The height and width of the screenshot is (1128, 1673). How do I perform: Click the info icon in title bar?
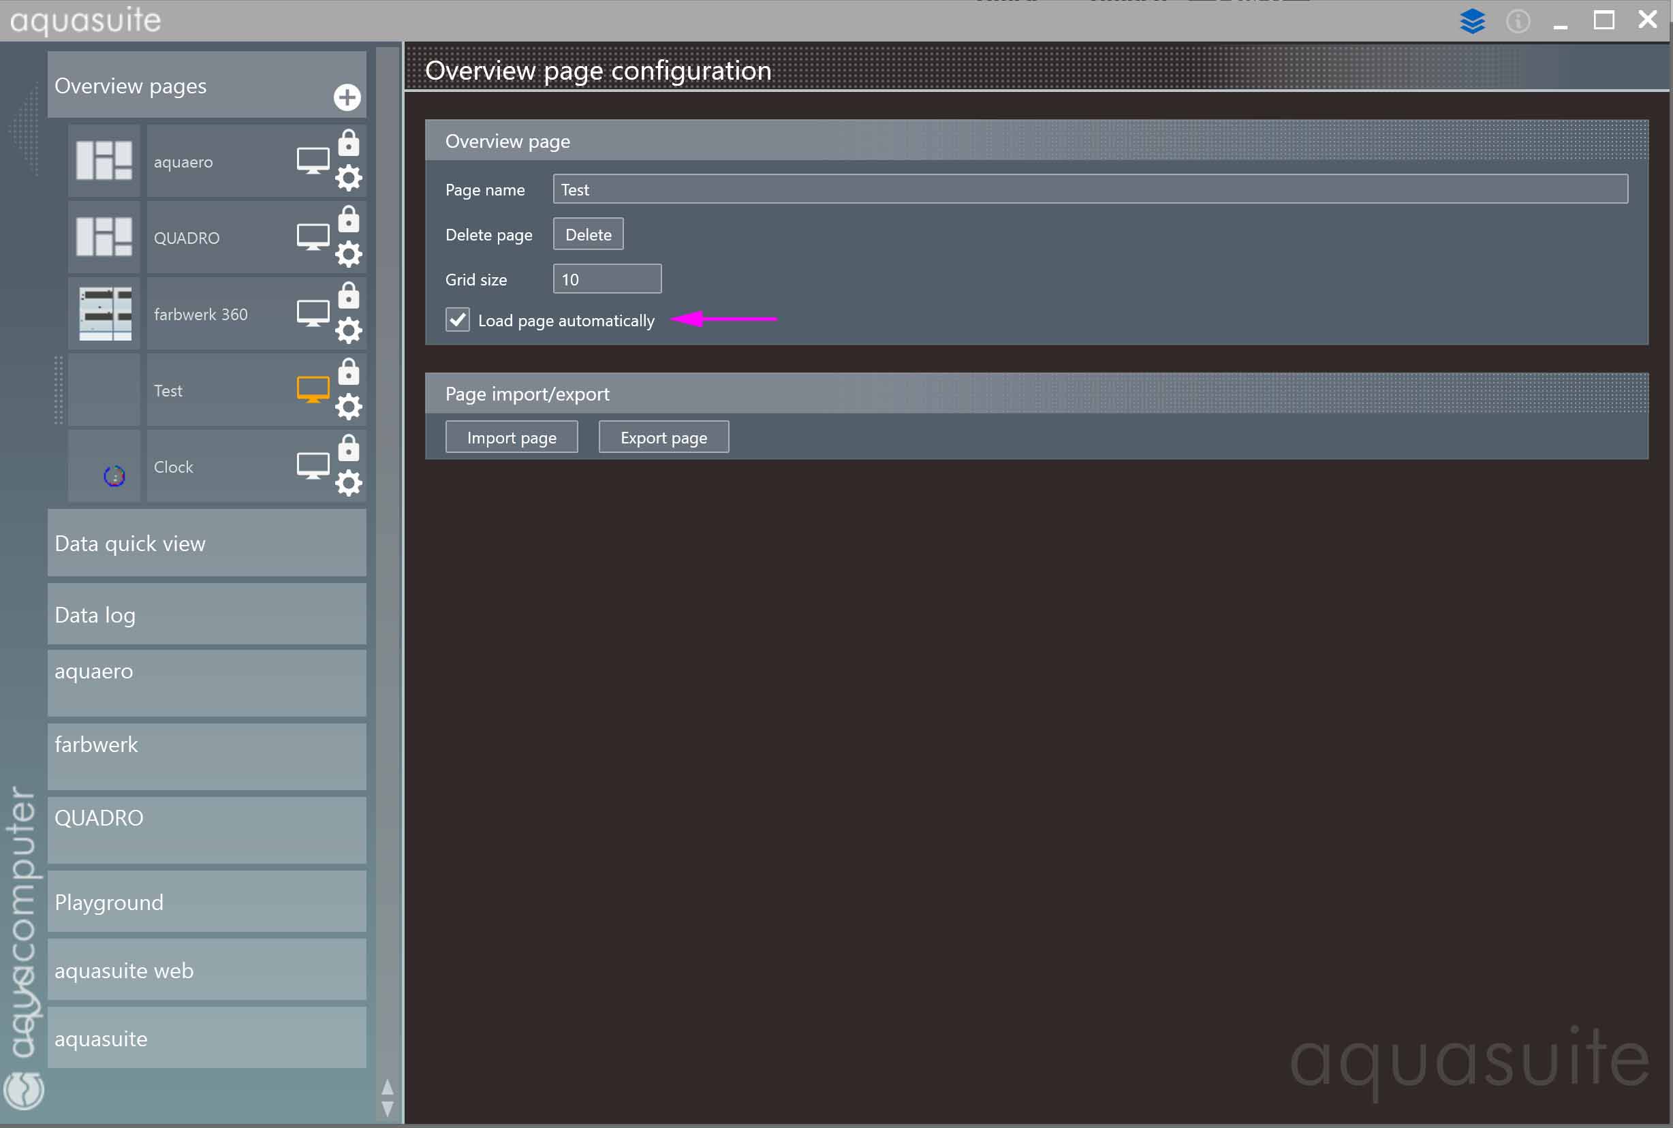1517,21
